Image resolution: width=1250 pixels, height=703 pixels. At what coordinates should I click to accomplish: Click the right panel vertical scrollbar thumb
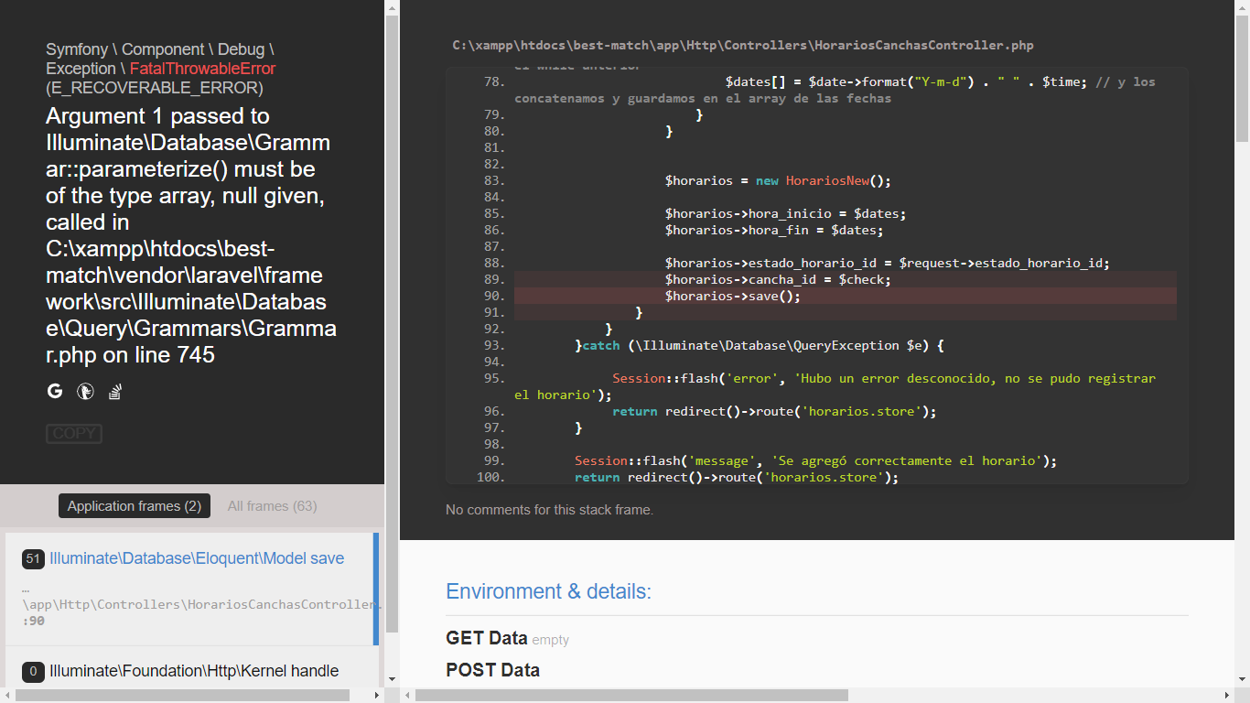click(1243, 79)
